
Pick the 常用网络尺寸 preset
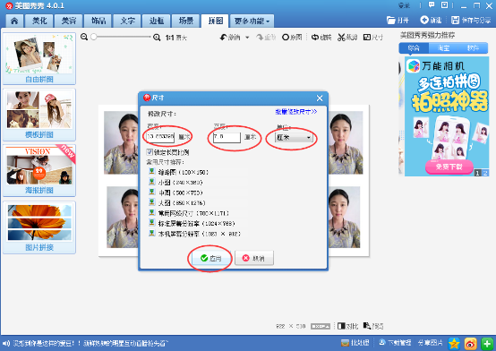coord(189,213)
